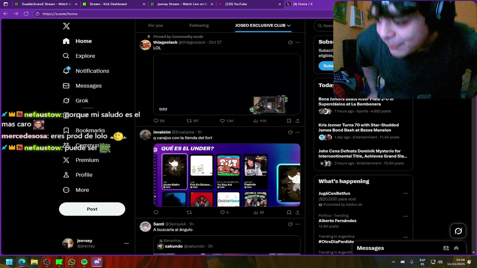This screenshot has height=268, width=477.
Task: Click Grok icon on invaleim post
Action: pyautogui.click(x=290, y=132)
